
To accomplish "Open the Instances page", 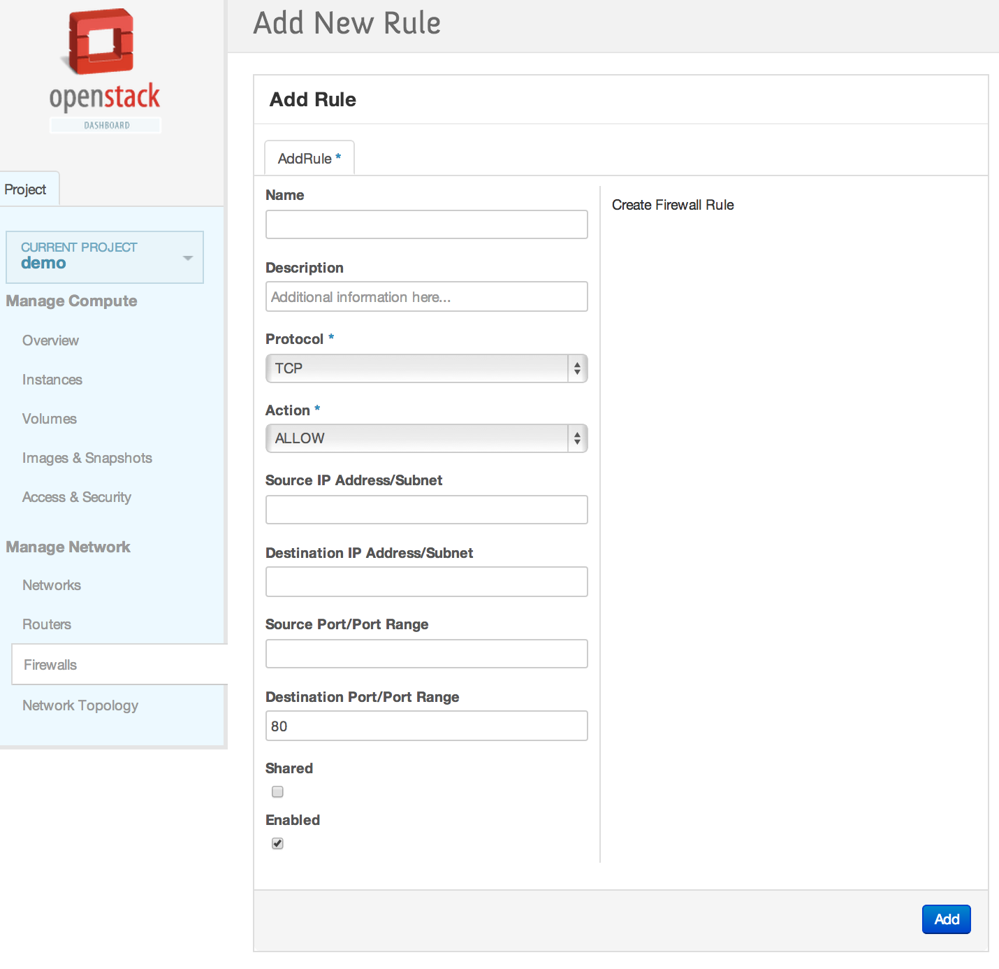I will 52,380.
